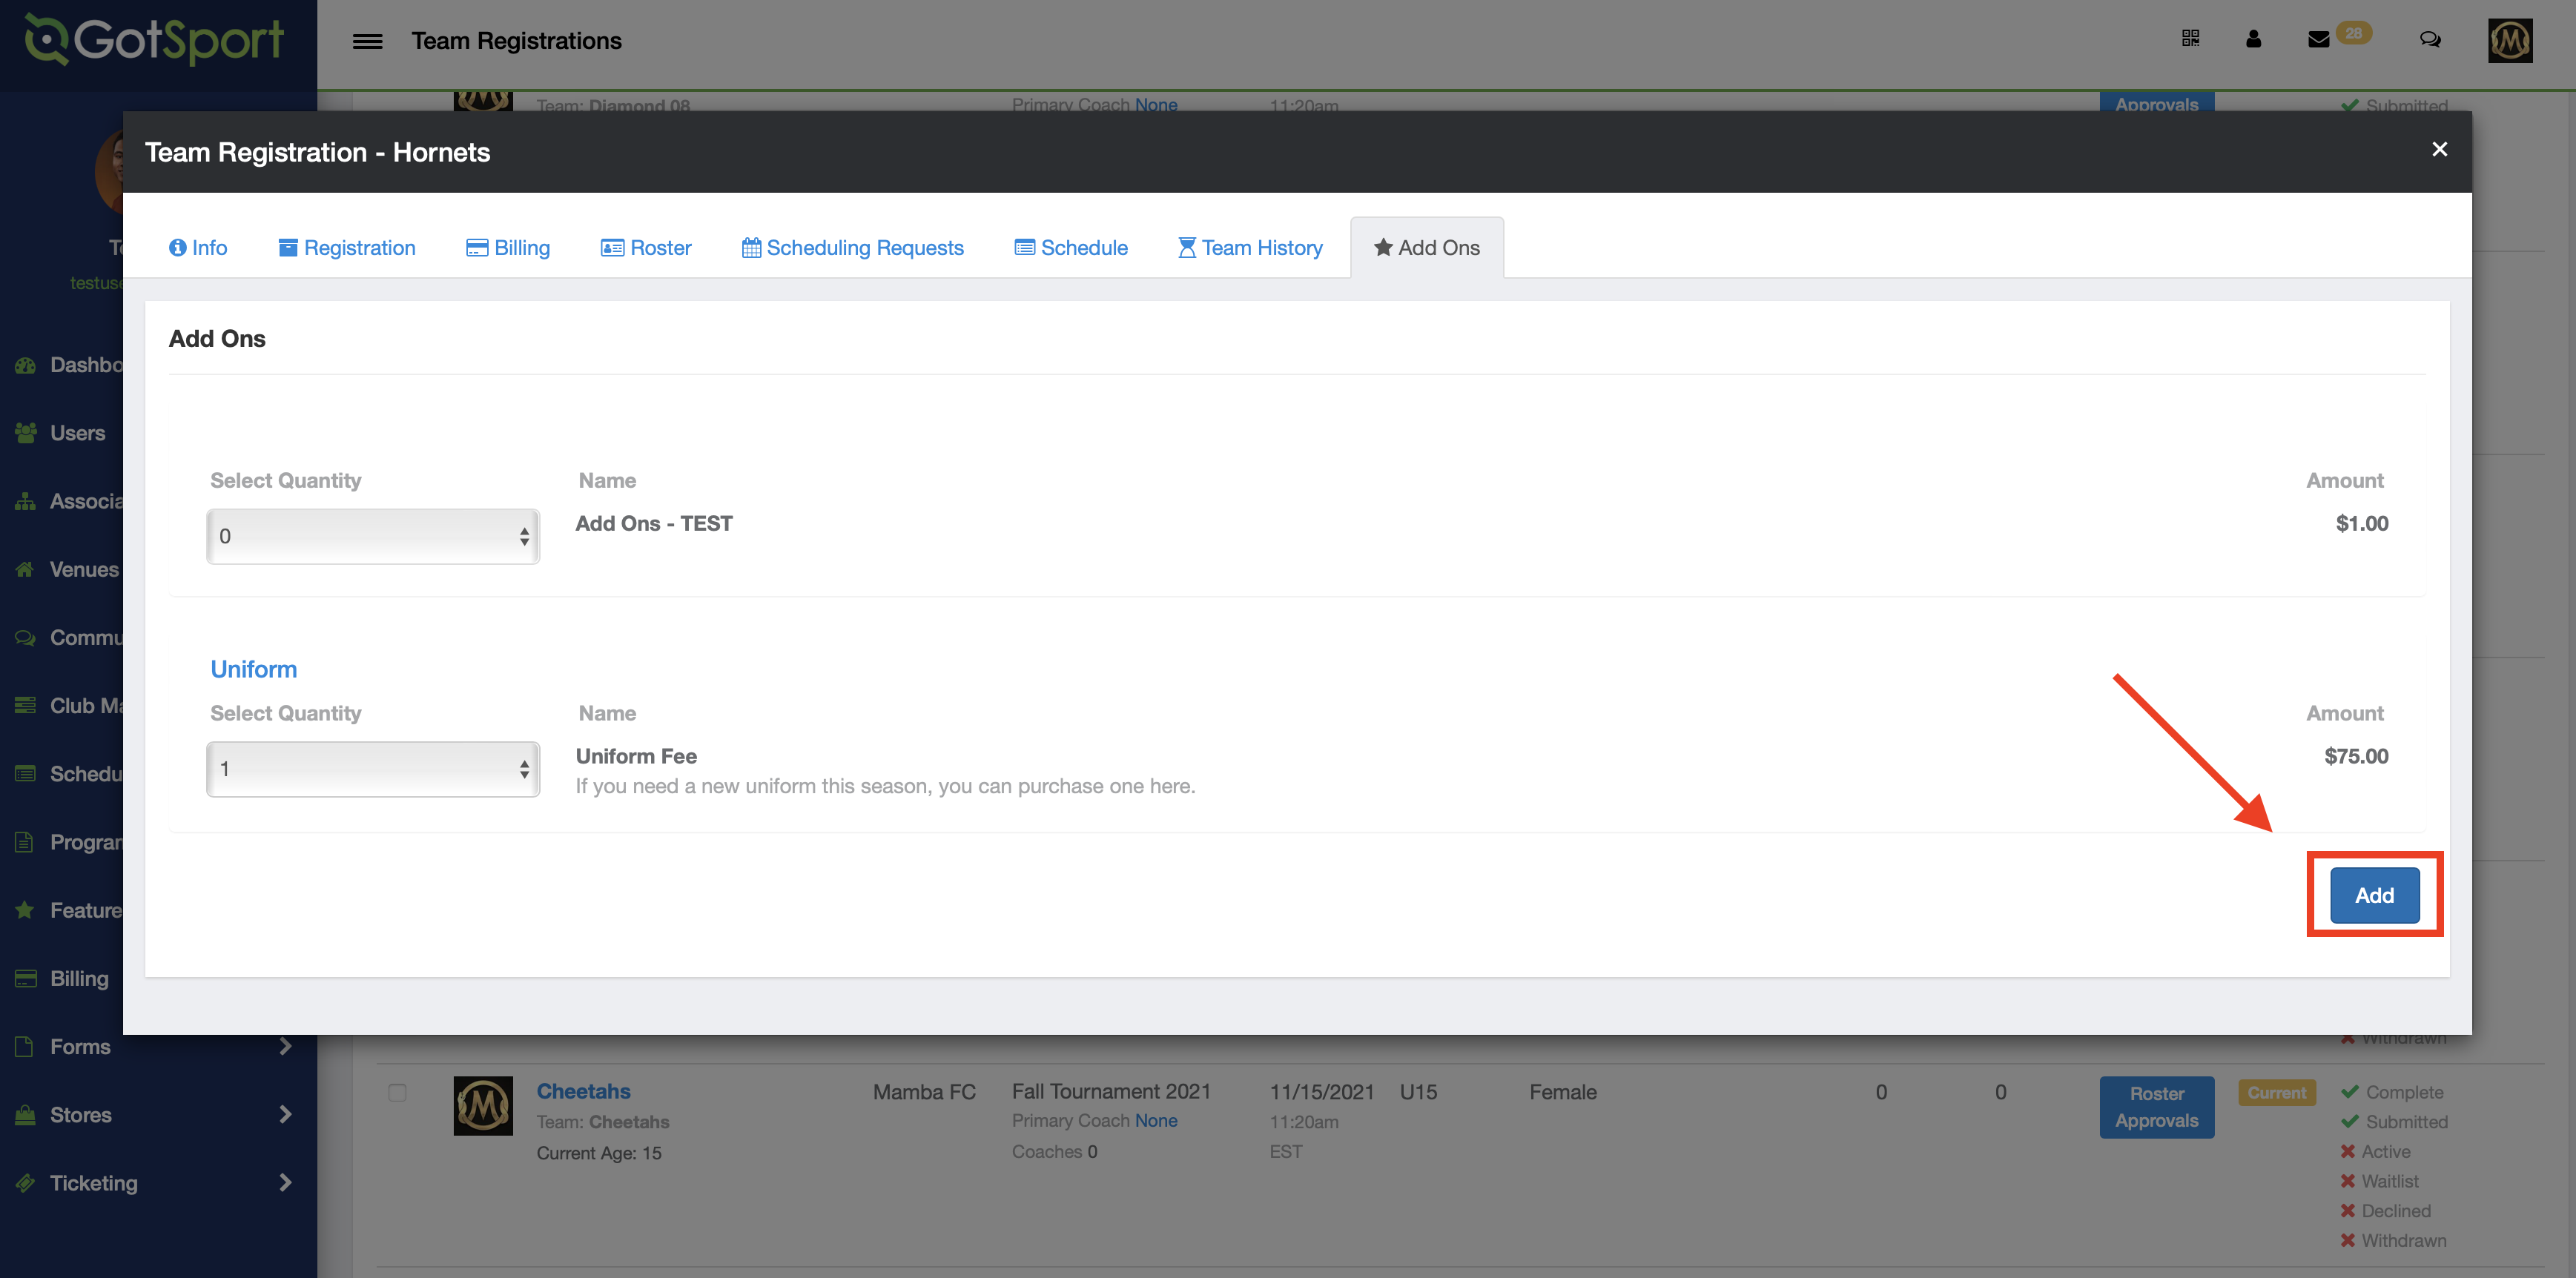The height and width of the screenshot is (1278, 2576).
Task: Click the Billing sidebar card icon
Action: 25,978
